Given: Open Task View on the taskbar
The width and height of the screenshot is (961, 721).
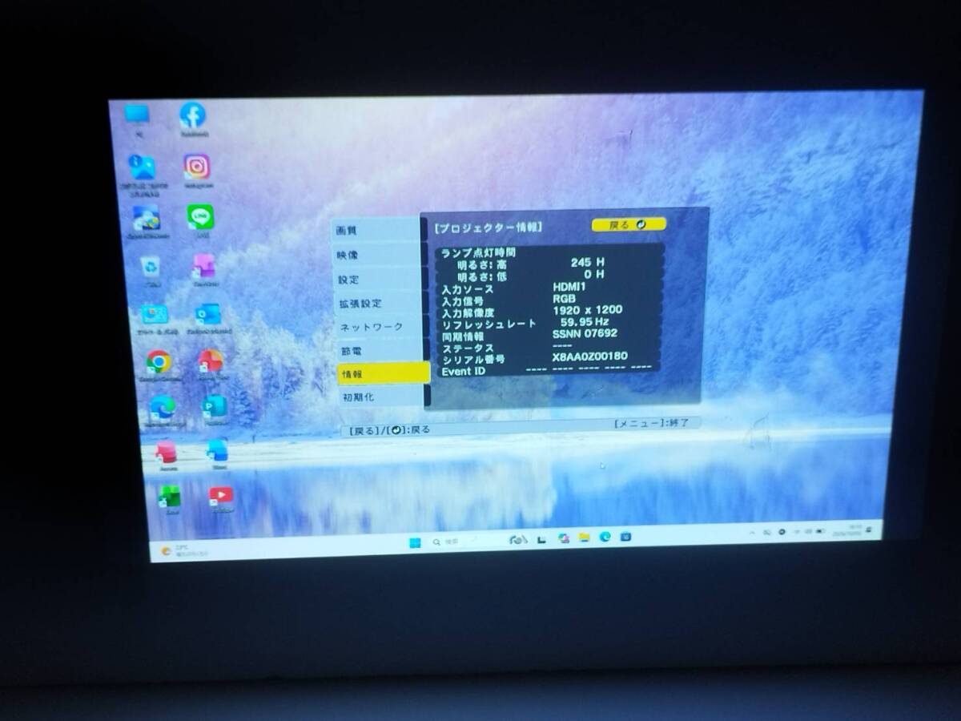Looking at the screenshot, I should [541, 539].
